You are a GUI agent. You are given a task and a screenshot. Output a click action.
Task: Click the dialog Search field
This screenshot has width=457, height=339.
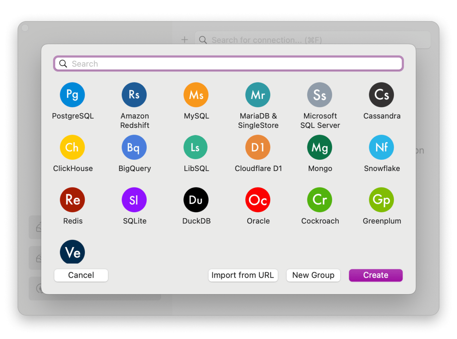(228, 63)
